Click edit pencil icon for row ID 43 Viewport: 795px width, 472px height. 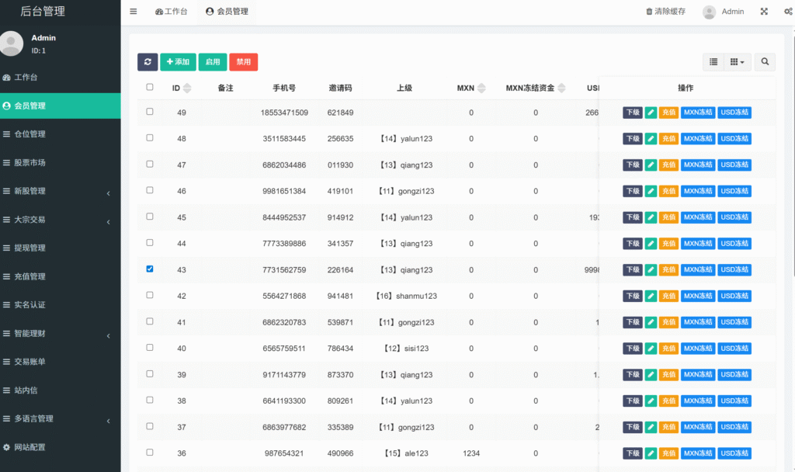651,270
